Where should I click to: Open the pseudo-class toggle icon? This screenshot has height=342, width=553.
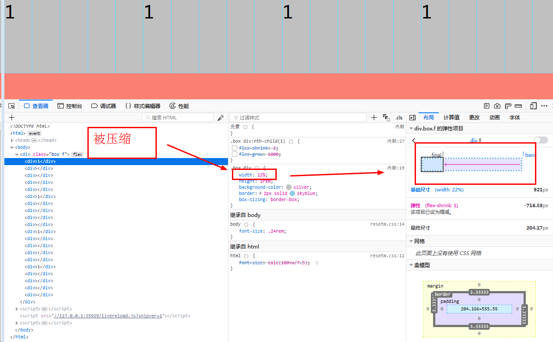click(387, 119)
